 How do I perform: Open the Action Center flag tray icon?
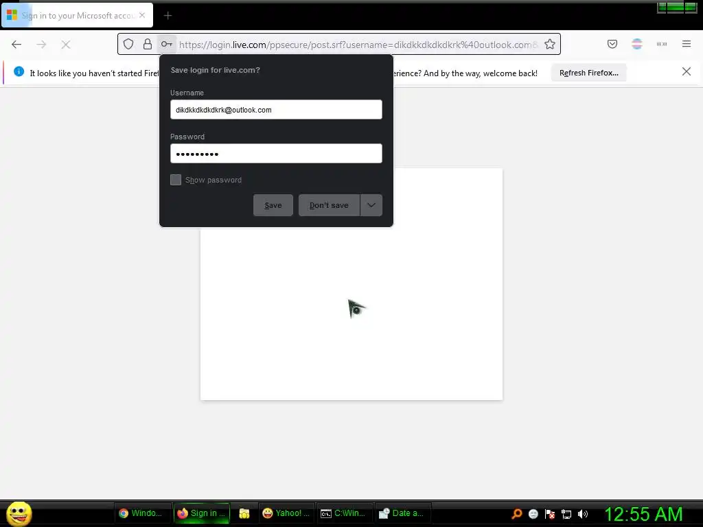click(550, 514)
